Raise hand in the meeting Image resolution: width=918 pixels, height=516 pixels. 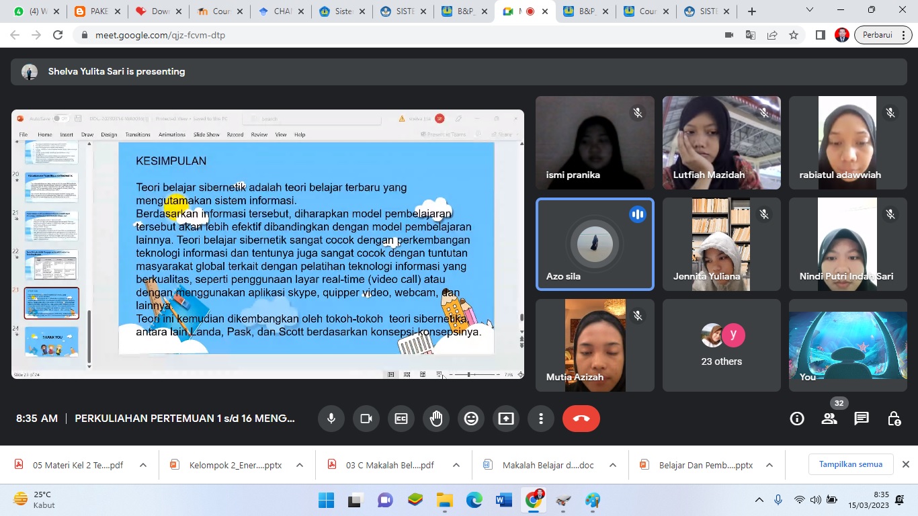pyautogui.click(x=436, y=419)
